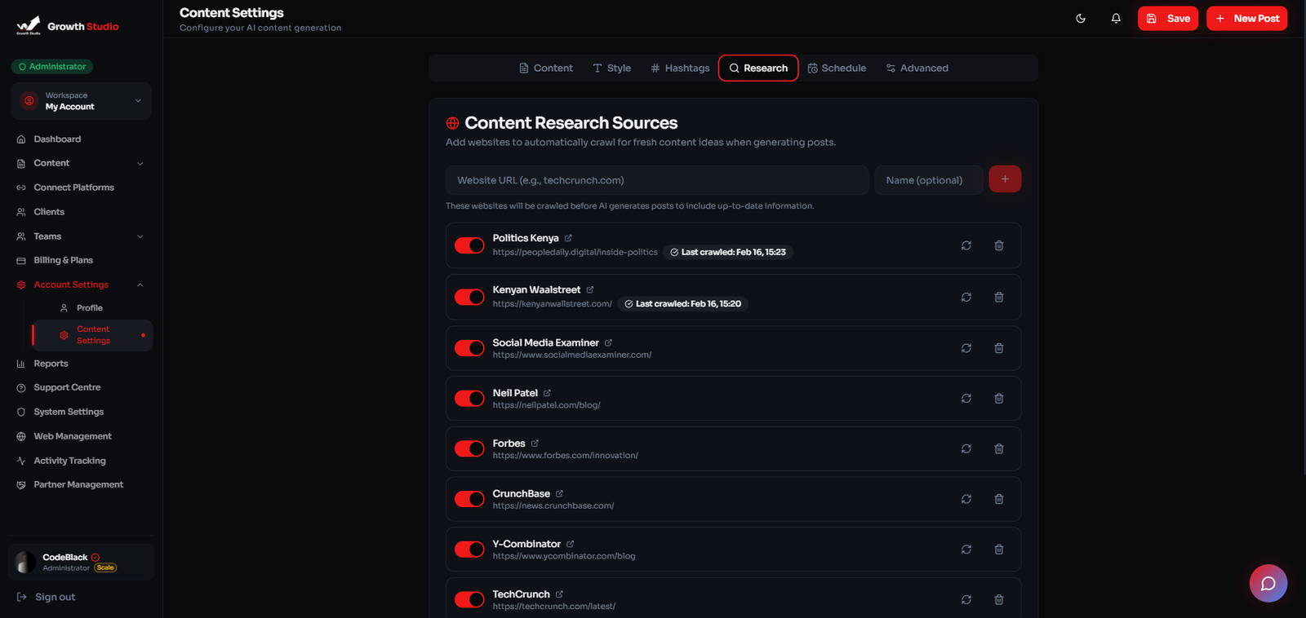Screen dimensions: 1306x618
Task: Disable the Politics Kenya source toggle
Action: (x=469, y=245)
